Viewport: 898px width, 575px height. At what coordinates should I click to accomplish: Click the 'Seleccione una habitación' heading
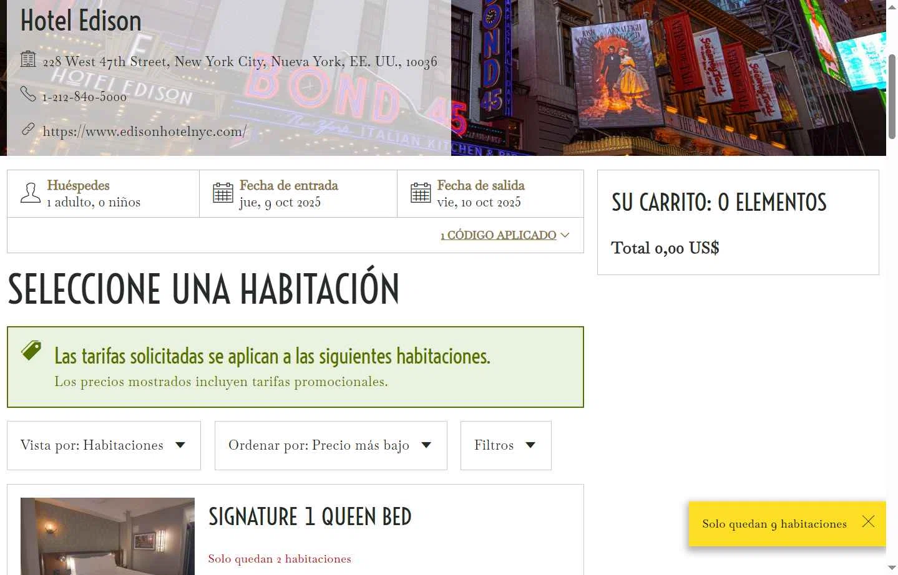point(203,288)
